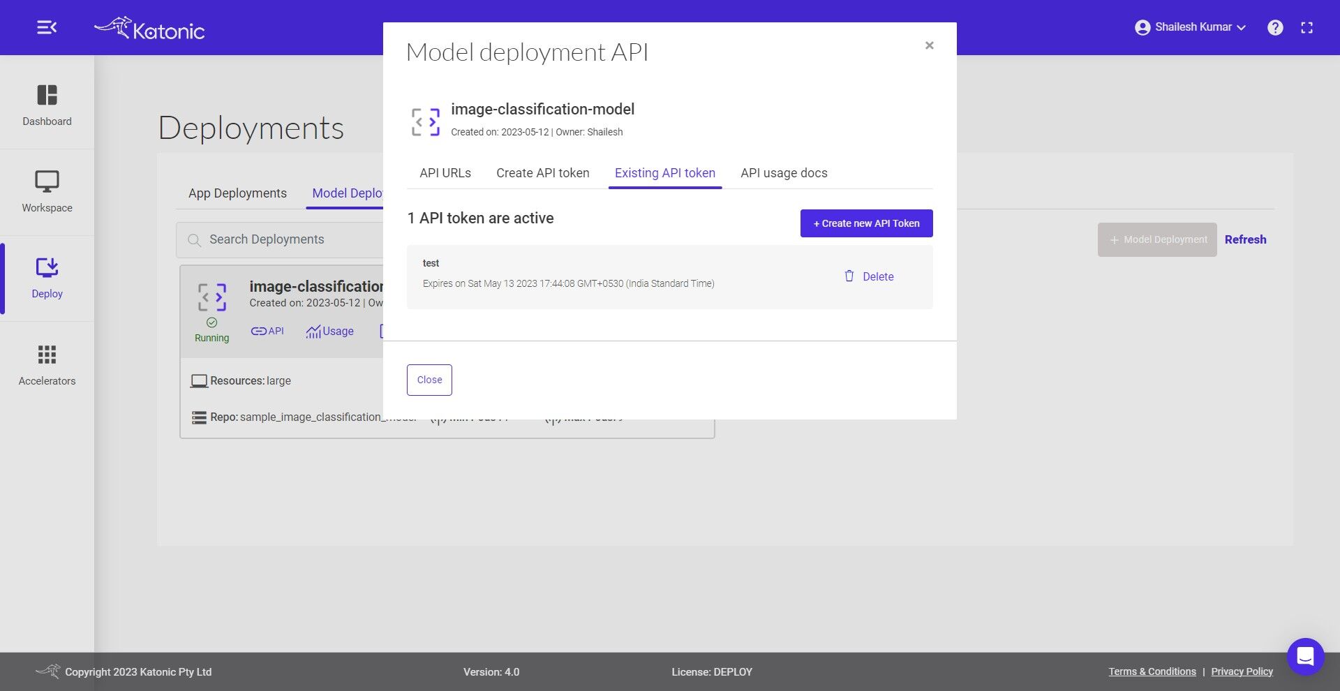Collapse the sidebar with the hamburger menu icon
This screenshot has width=1340, height=691.
coord(47,27)
